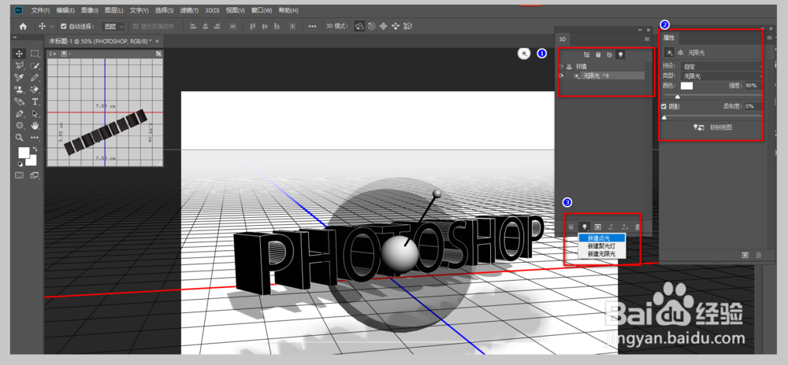Click the render icon in Properties panel footer

(x=745, y=255)
